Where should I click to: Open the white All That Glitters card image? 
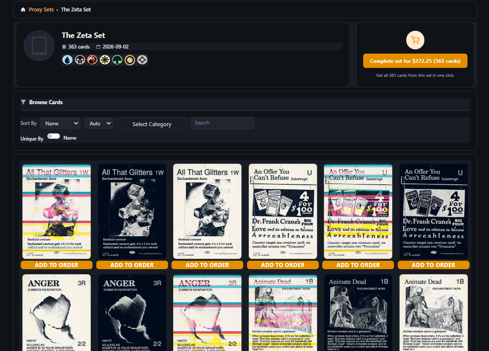pyautogui.click(x=207, y=211)
